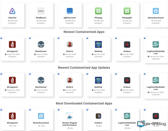The height and width of the screenshot is (131, 168).
Task: Click Webtop icon under Newest Containerized App Updates
Action: coord(98,80)
